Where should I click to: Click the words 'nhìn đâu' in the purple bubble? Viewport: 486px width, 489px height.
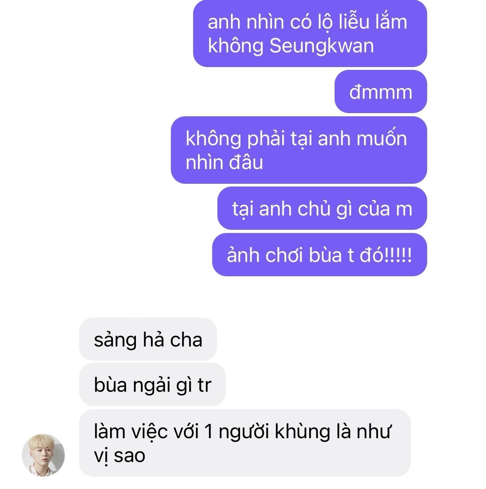[x=224, y=162]
